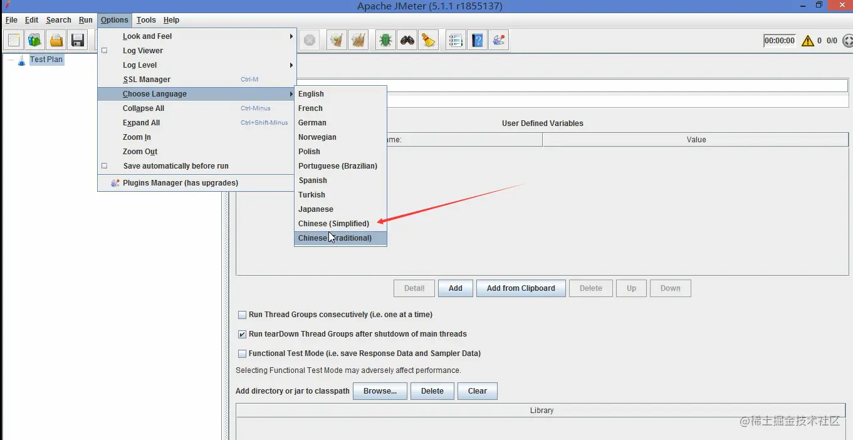Open the Search menu
This screenshot has height=440, width=853.
[58, 20]
